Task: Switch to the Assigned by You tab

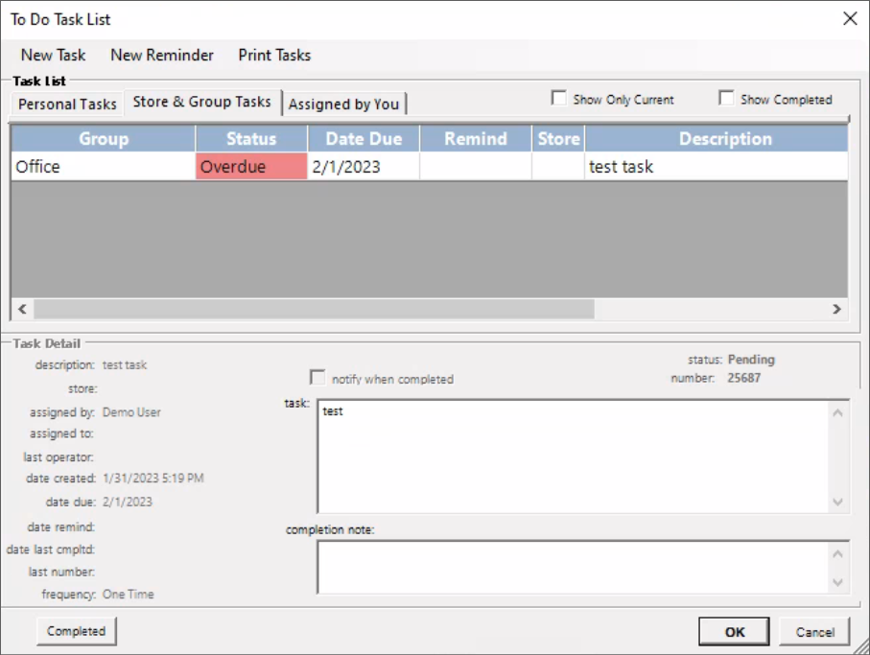Action: point(343,104)
